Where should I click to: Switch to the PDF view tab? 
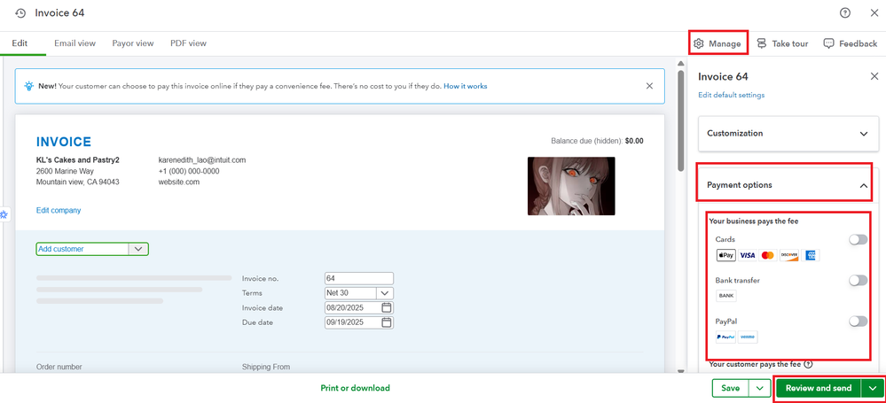coord(188,43)
